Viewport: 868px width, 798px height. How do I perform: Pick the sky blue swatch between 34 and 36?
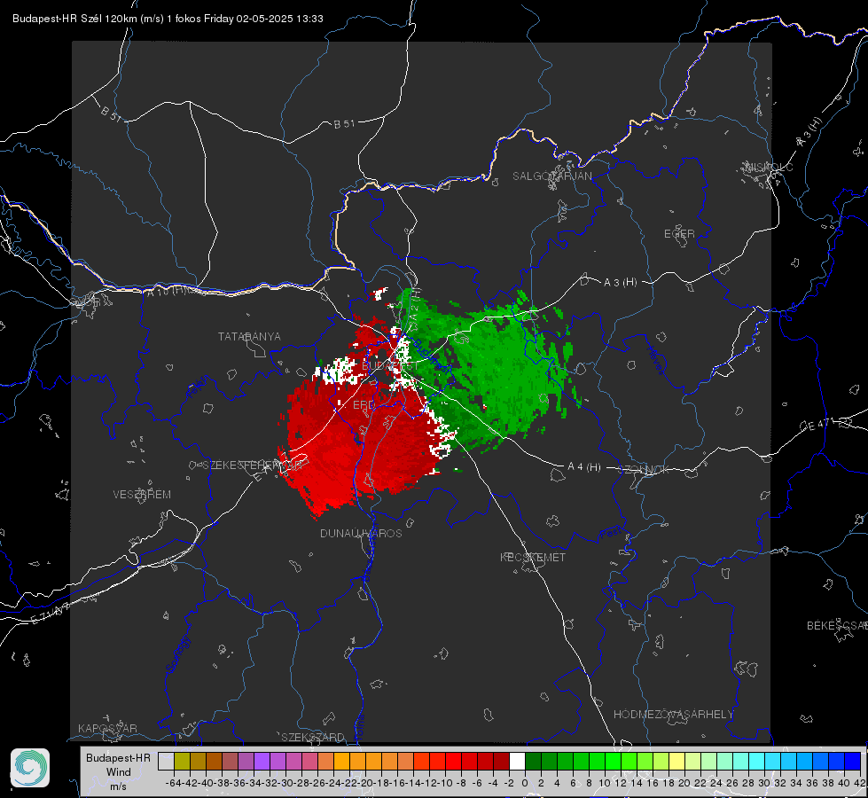point(804,761)
